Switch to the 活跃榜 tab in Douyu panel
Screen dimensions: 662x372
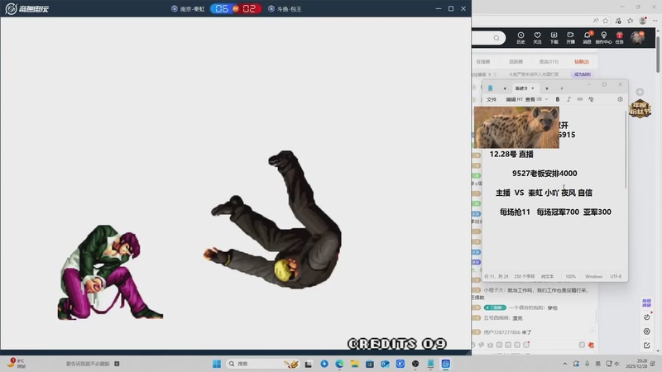(516, 61)
